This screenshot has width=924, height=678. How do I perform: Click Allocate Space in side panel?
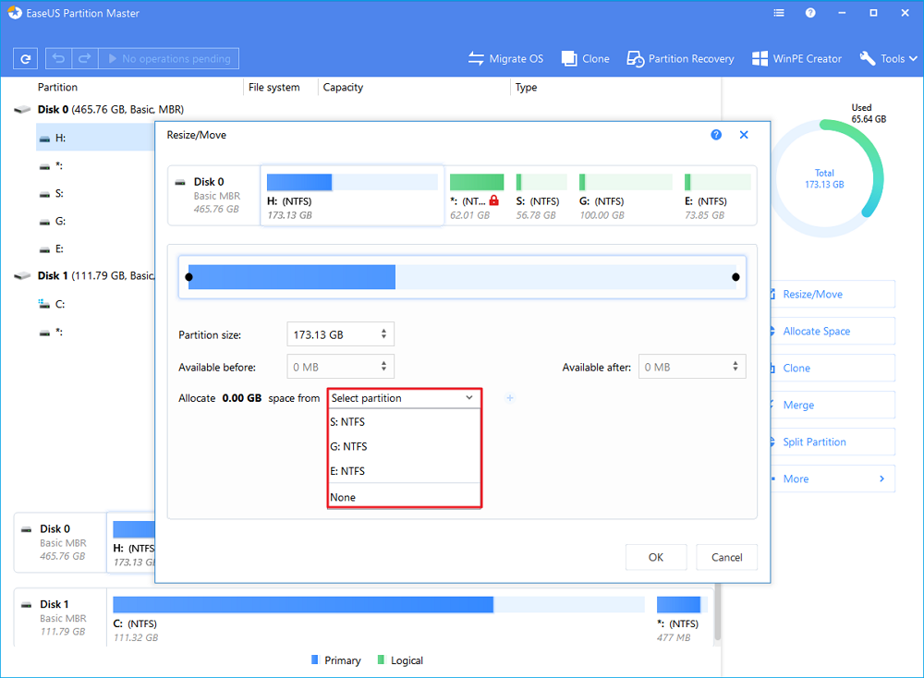[x=833, y=331]
